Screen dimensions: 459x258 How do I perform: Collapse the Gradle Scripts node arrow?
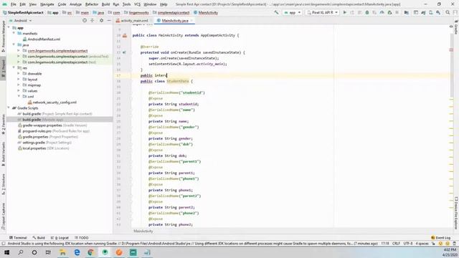(x=9, y=108)
